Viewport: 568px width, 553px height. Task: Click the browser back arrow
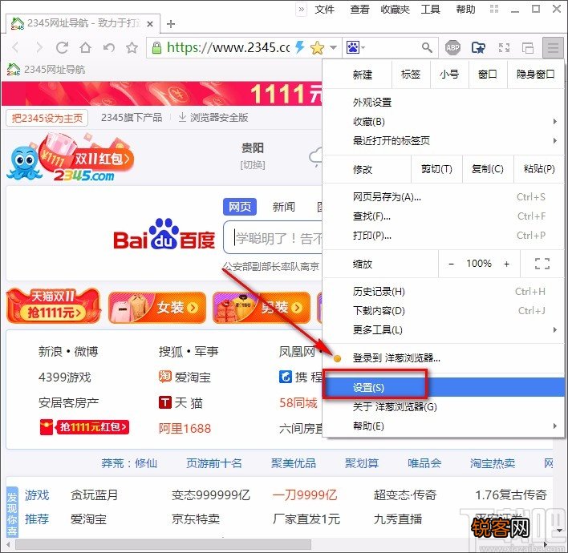[15, 47]
